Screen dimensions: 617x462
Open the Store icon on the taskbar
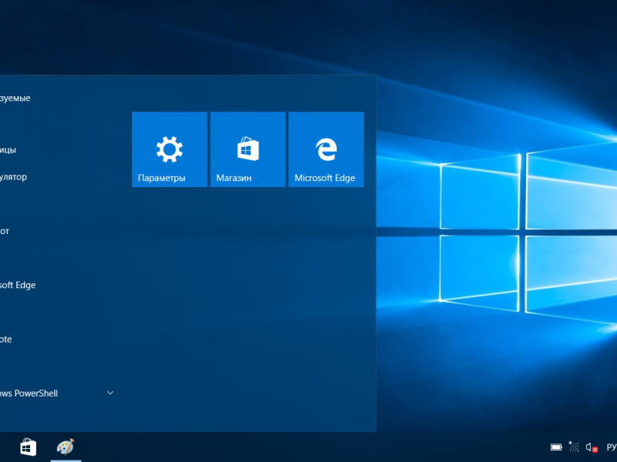click(x=29, y=447)
